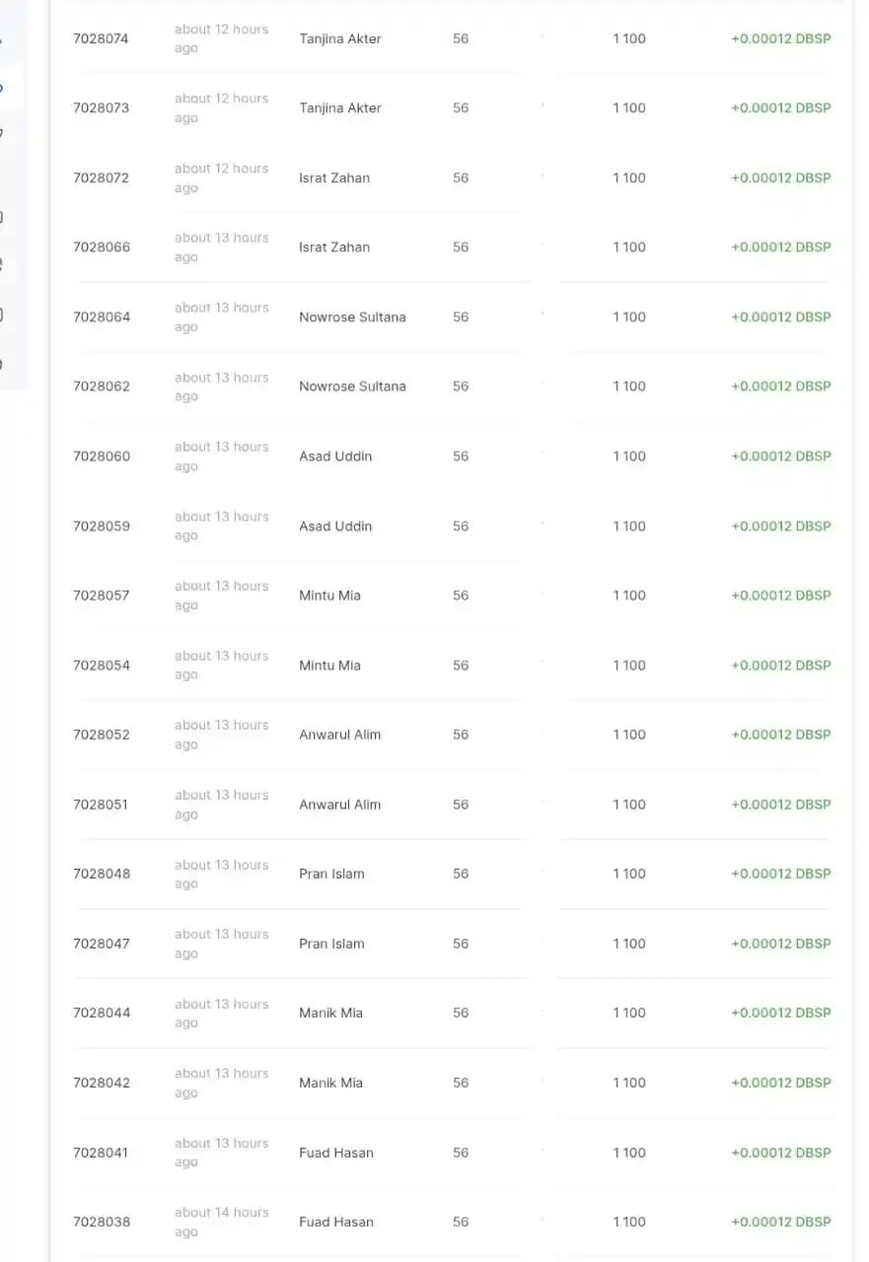The width and height of the screenshot is (869, 1262).
Task: Select ID 7028059 in the table
Action: (x=102, y=526)
